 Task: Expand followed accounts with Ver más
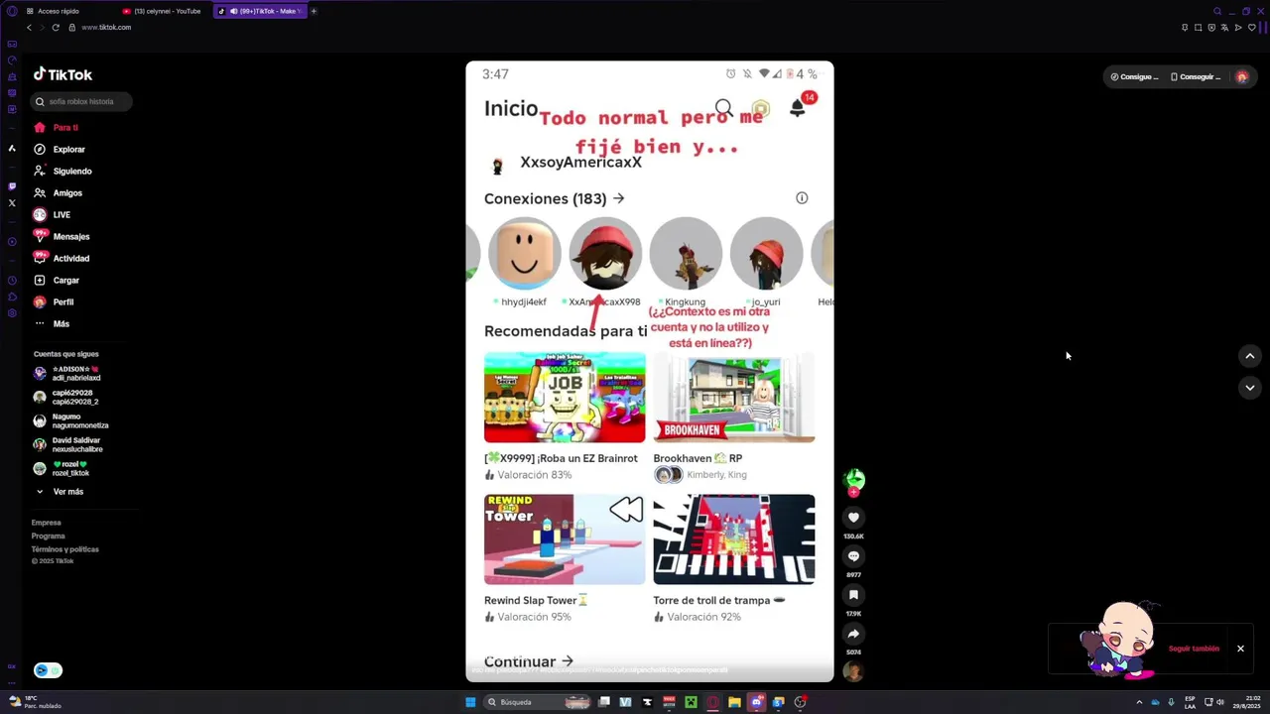click(x=60, y=492)
